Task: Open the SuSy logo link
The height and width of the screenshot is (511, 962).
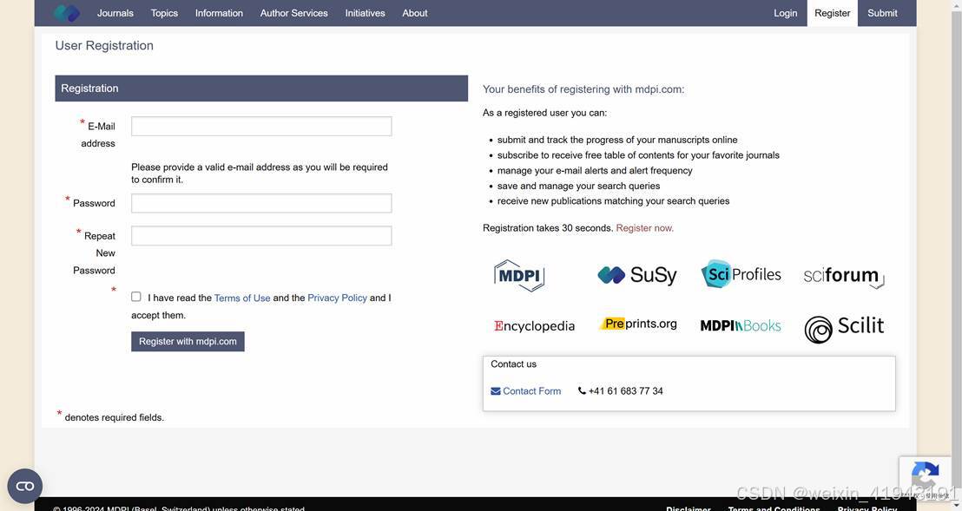Action: click(x=636, y=275)
